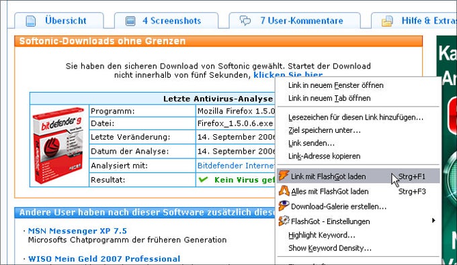Click the green checkmark in Resultat row
The image size is (457, 265).
[203, 180]
